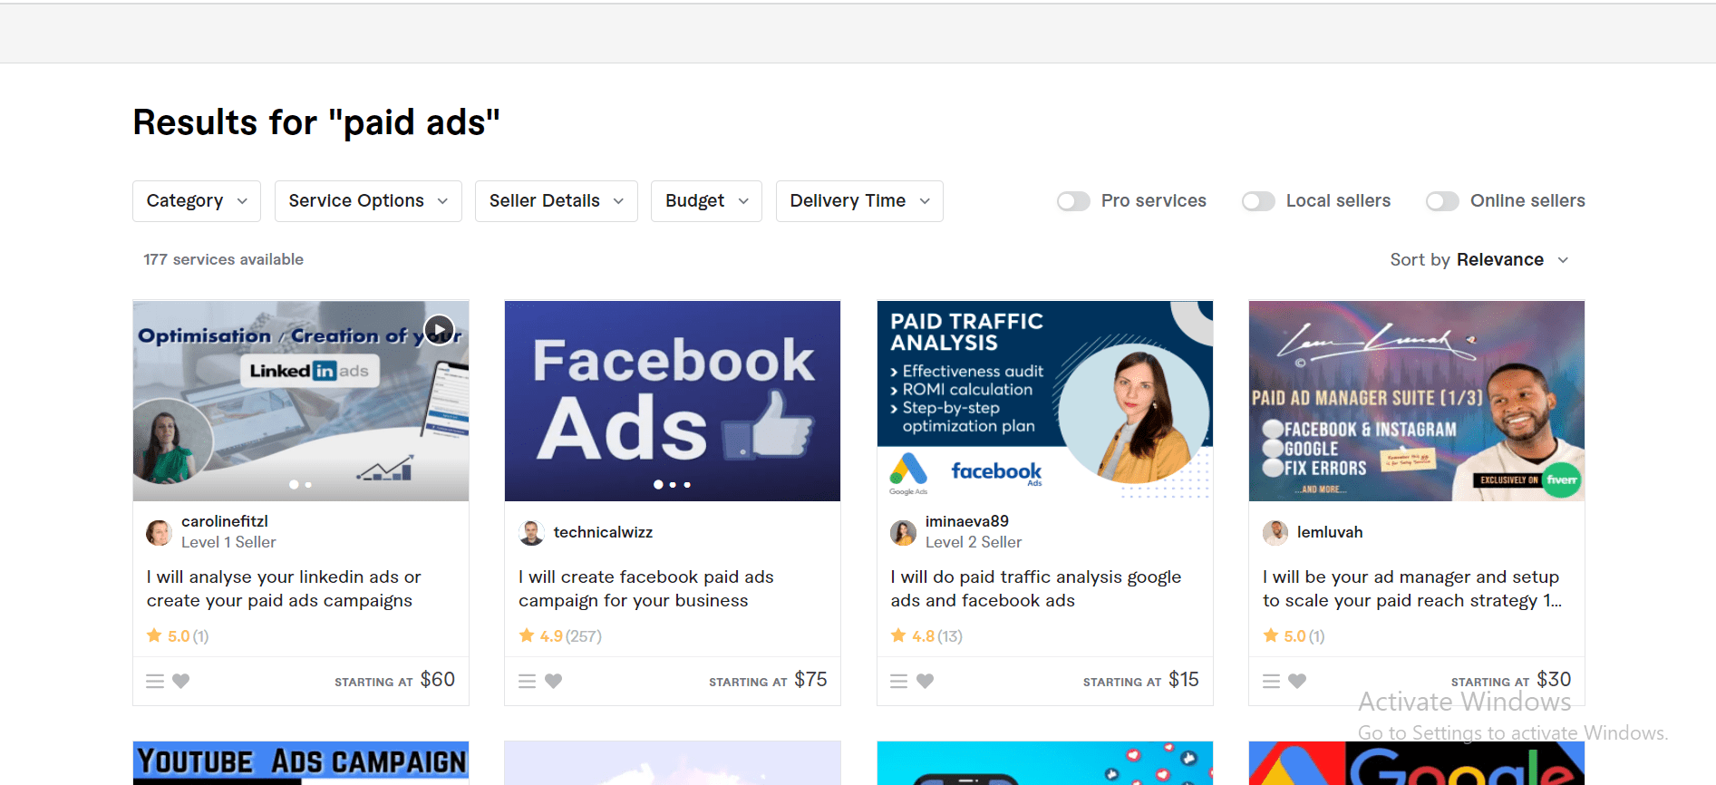1716x785 pixels.
Task: Open technicalwizz seller profile link
Action: click(x=603, y=532)
